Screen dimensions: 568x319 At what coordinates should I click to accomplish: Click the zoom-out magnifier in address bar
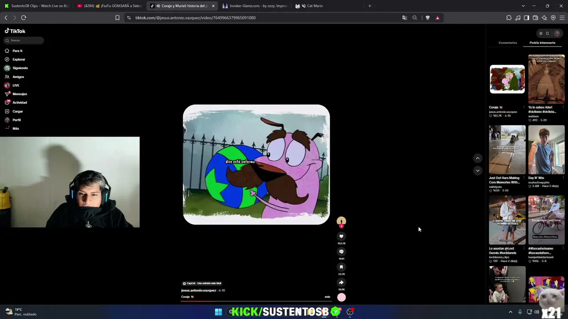(414, 18)
